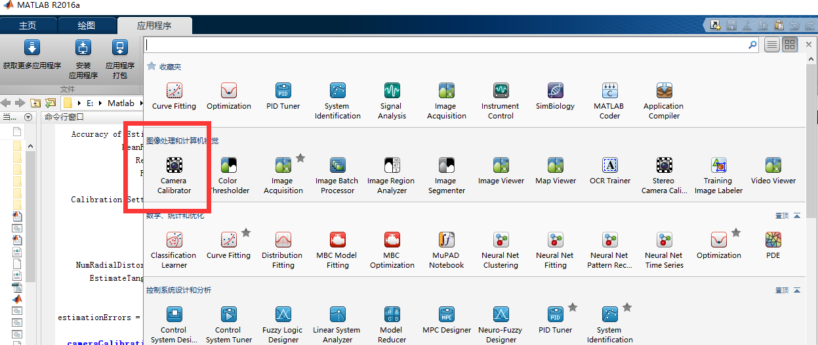Screen dimensions: 818x345
Task: Collapse the control system design section
Action: (797, 290)
